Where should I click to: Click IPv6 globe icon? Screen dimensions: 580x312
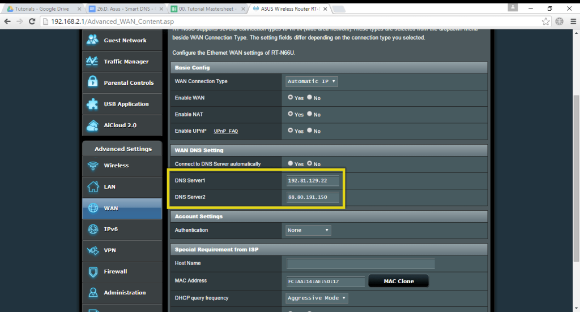tap(93, 229)
